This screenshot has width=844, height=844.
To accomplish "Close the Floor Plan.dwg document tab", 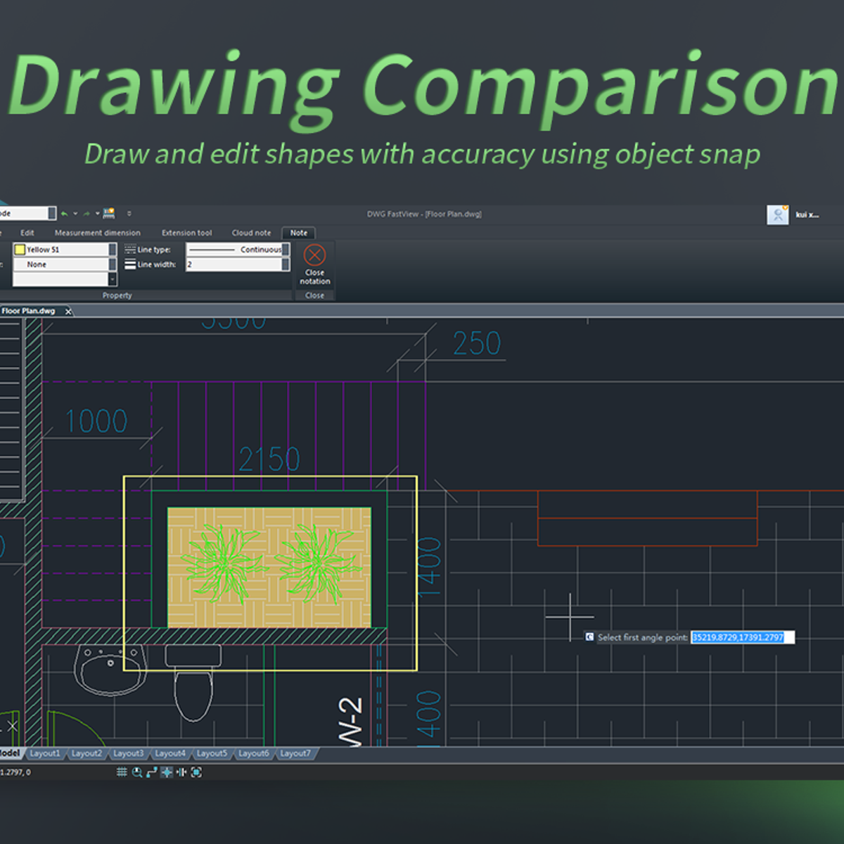I will tap(68, 311).
